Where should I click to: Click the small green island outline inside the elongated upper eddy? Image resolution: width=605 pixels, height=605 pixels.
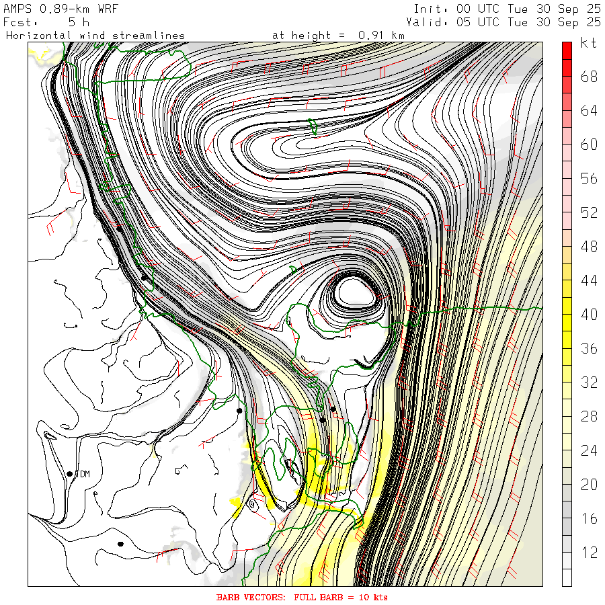312,126
